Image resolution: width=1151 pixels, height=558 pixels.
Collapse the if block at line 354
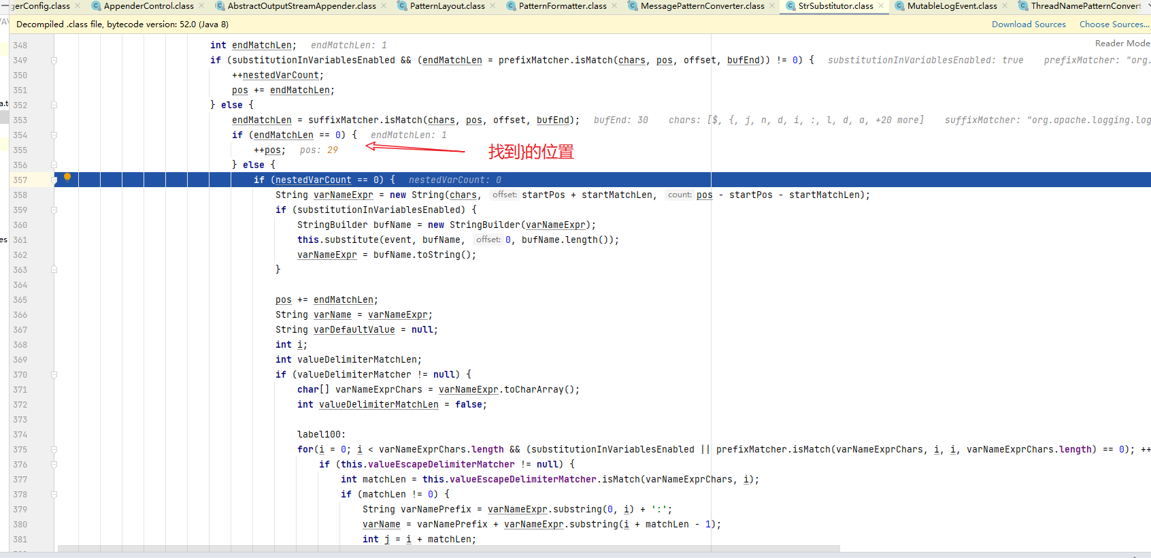54,135
